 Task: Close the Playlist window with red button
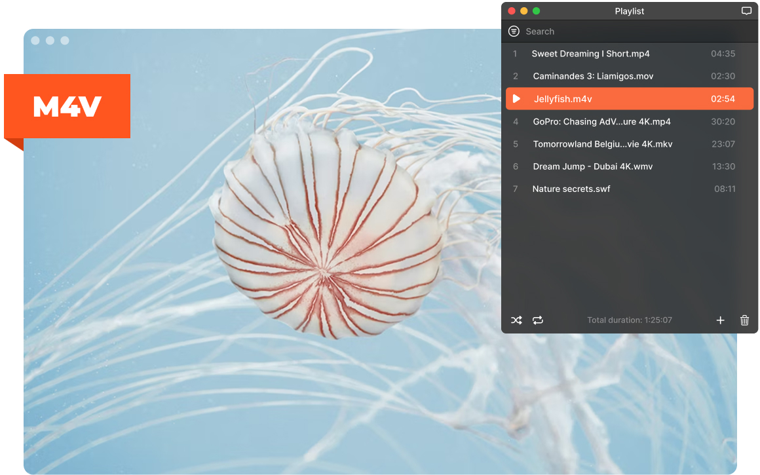click(x=511, y=10)
